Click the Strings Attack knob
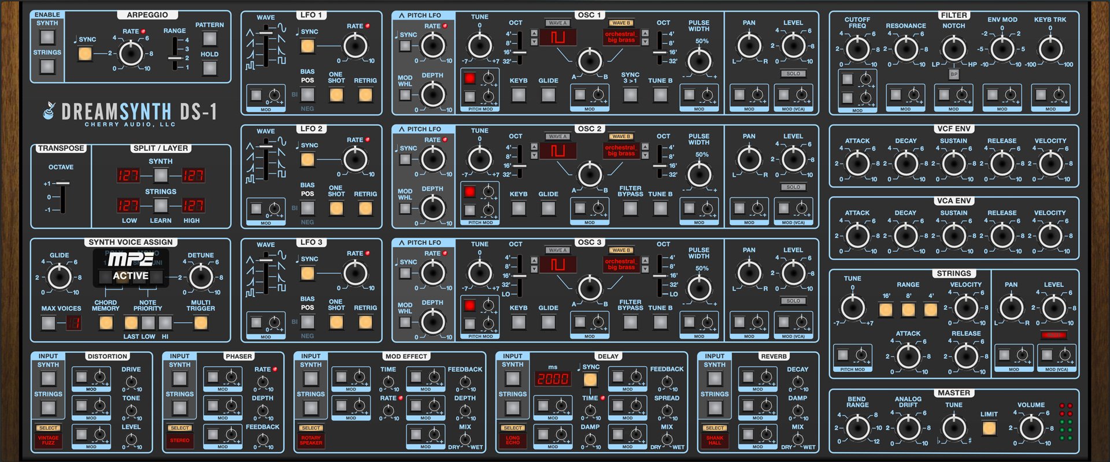The height and width of the screenshot is (462, 1110). tap(908, 357)
